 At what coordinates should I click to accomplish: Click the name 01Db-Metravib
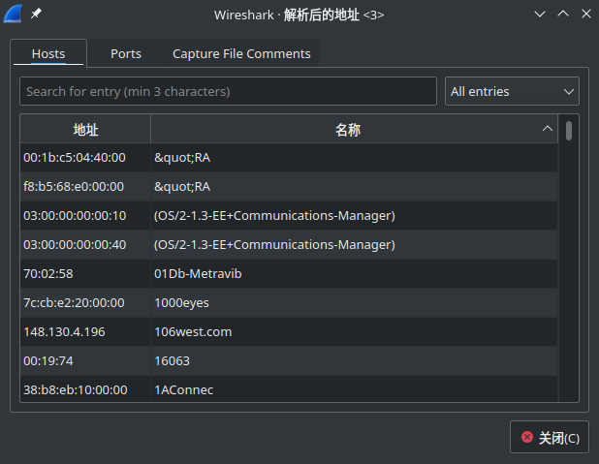click(198, 273)
